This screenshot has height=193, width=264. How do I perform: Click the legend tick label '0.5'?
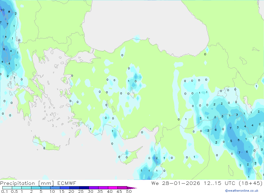pos(14,191)
